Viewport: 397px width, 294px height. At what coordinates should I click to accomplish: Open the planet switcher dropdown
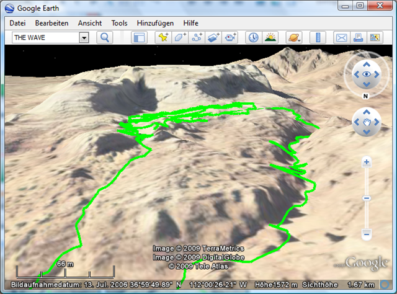pos(294,37)
